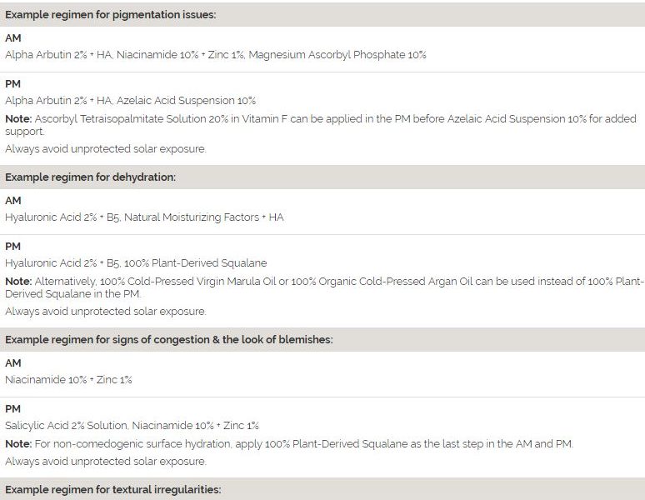Click the PM label under dehydration
The image size is (645, 500).
pyautogui.click(x=13, y=247)
